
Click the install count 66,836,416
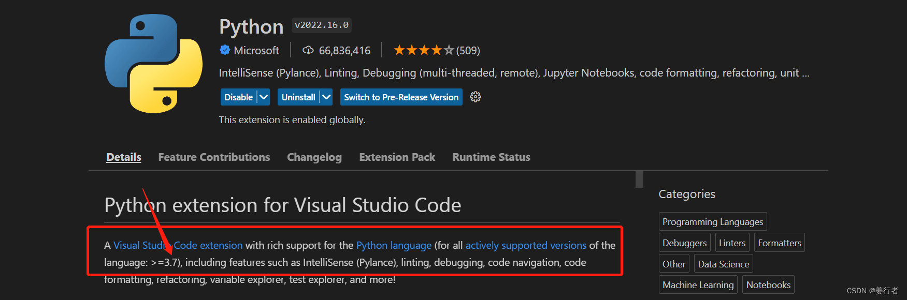345,51
